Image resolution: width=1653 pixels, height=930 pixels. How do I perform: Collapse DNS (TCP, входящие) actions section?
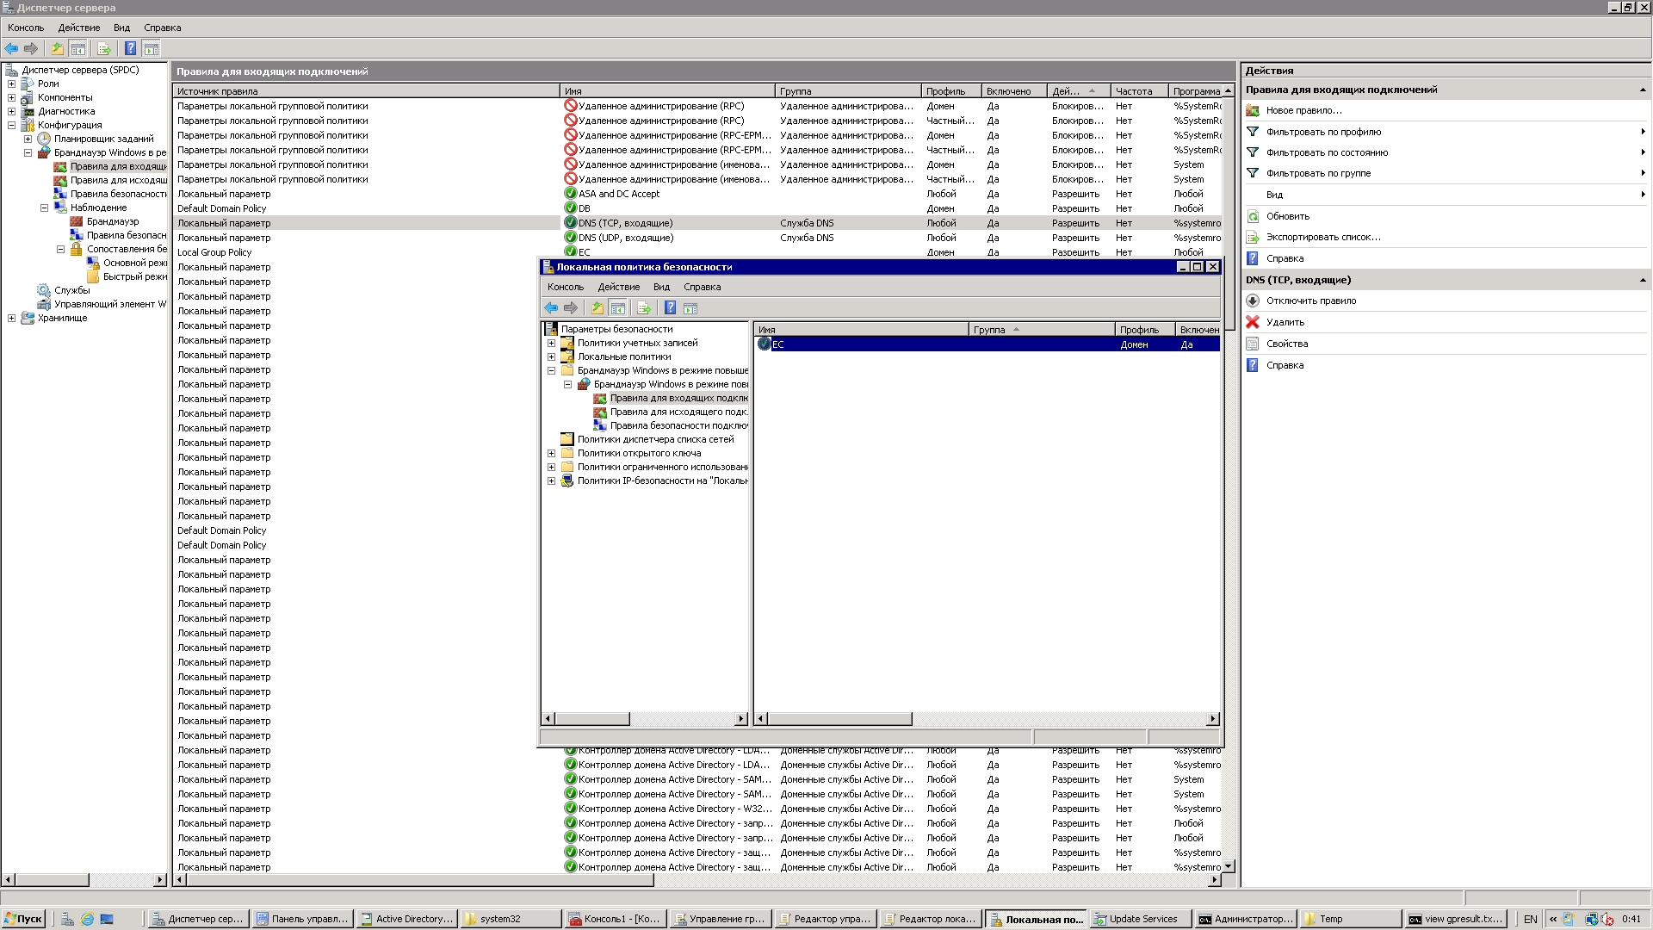(1643, 280)
